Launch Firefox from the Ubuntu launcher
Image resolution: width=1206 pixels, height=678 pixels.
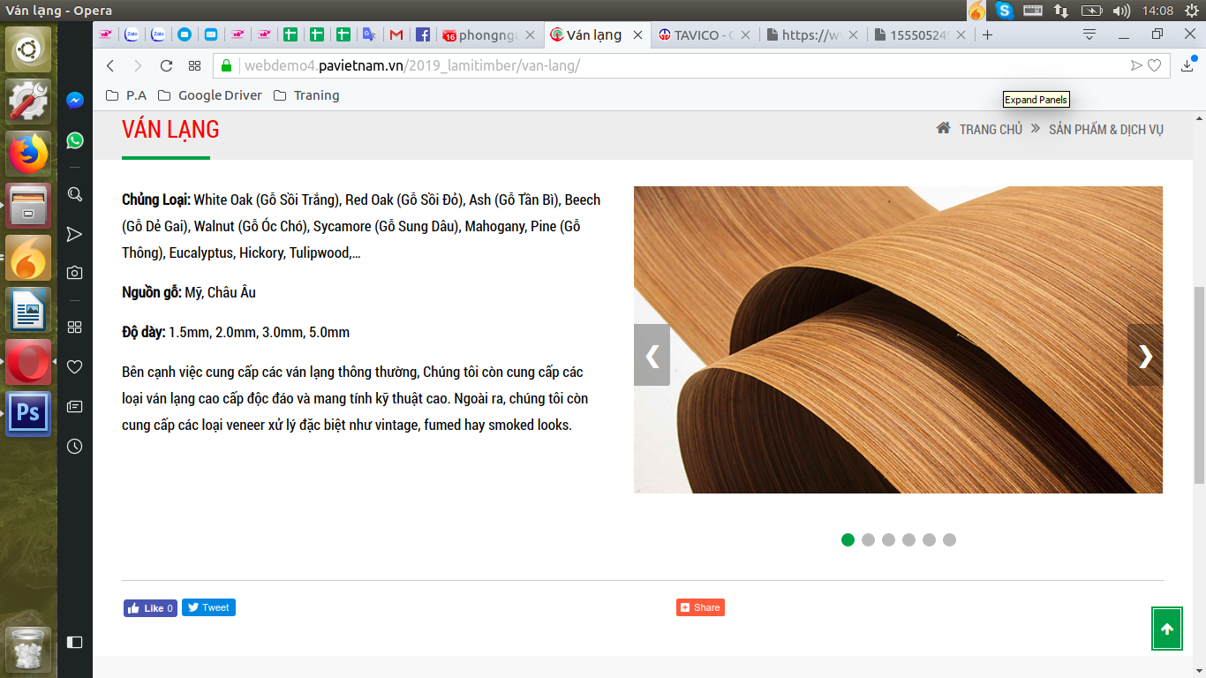click(x=28, y=154)
